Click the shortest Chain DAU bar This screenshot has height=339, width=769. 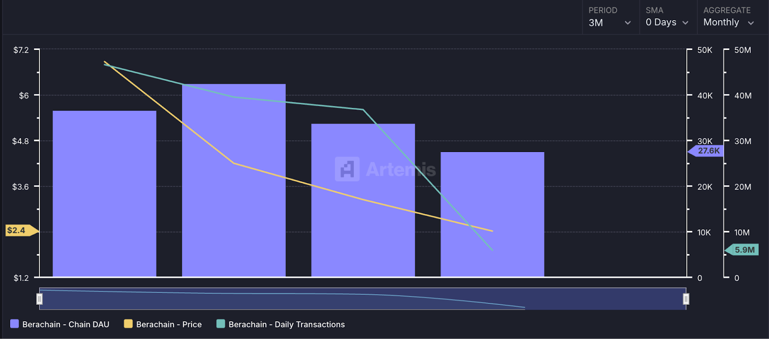pyautogui.click(x=492, y=214)
